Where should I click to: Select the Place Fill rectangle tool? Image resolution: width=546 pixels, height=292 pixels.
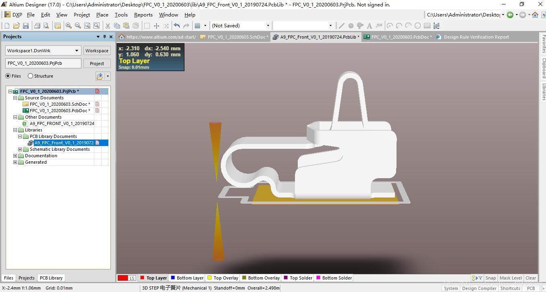tap(427, 26)
